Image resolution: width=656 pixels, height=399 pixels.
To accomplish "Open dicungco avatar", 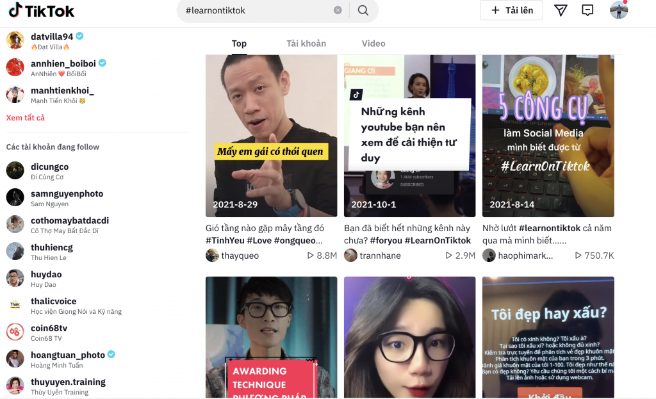I will tap(15, 170).
